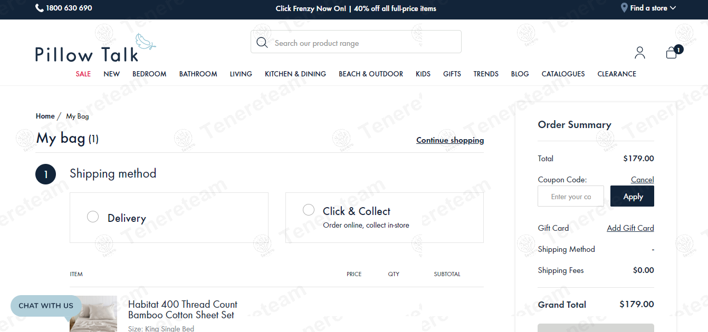Click the phone icon beside 1800 630 690
The width and height of the screenshot is (708, 332).
click(x=40, y=8)
